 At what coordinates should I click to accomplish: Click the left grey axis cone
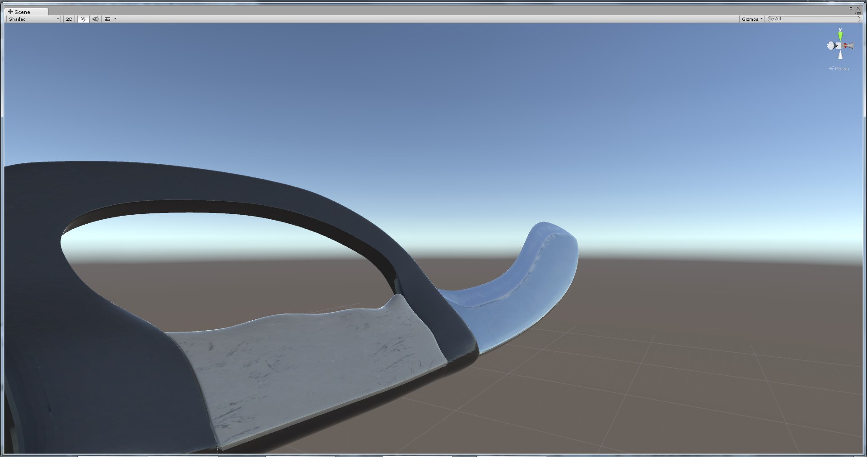pos(831,46)
